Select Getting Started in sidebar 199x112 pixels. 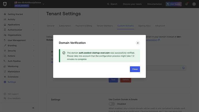15,14
